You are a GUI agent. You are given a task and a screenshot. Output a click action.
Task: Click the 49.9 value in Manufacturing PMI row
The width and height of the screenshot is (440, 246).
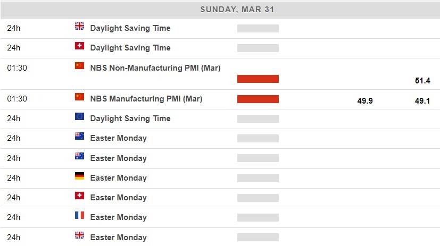pos(365,100)
